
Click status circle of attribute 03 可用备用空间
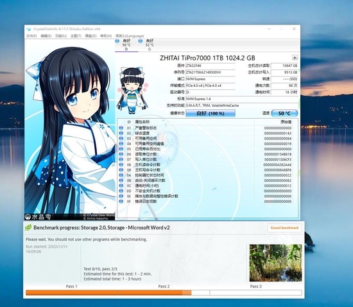click(121, 138)
